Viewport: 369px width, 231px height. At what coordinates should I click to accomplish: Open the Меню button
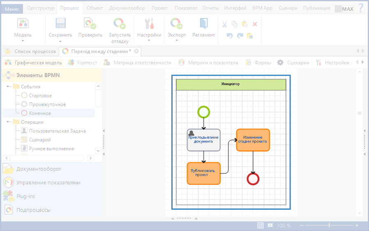point(12,9)
